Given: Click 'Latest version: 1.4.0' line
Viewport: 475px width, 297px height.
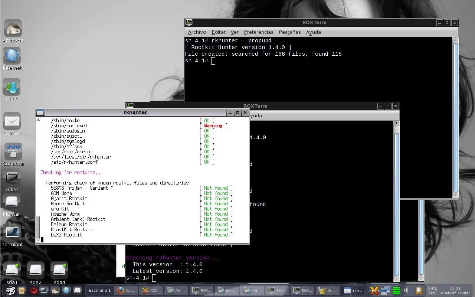Looking at the screenshot, I should click(x=167, y=271).
